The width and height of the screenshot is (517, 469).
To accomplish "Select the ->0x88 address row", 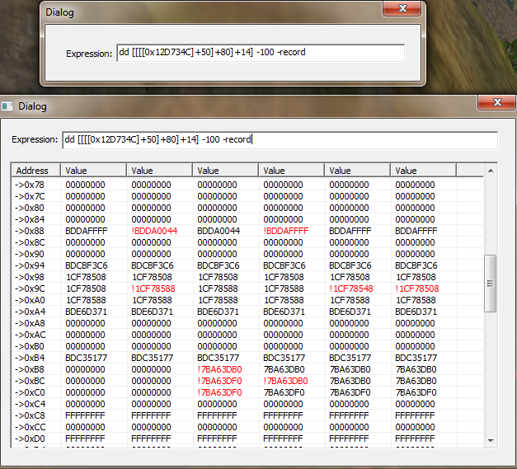I will pos(30,232).
